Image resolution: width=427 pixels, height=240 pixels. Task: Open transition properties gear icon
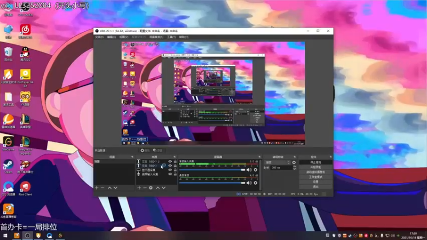(294, 163)
